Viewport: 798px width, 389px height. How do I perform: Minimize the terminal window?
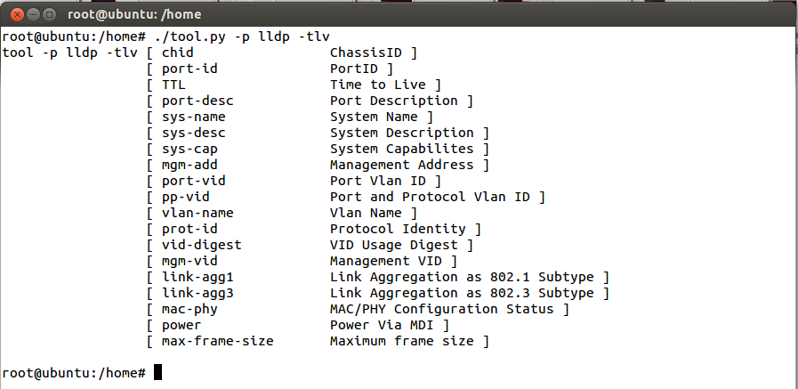tap(31, 13)
